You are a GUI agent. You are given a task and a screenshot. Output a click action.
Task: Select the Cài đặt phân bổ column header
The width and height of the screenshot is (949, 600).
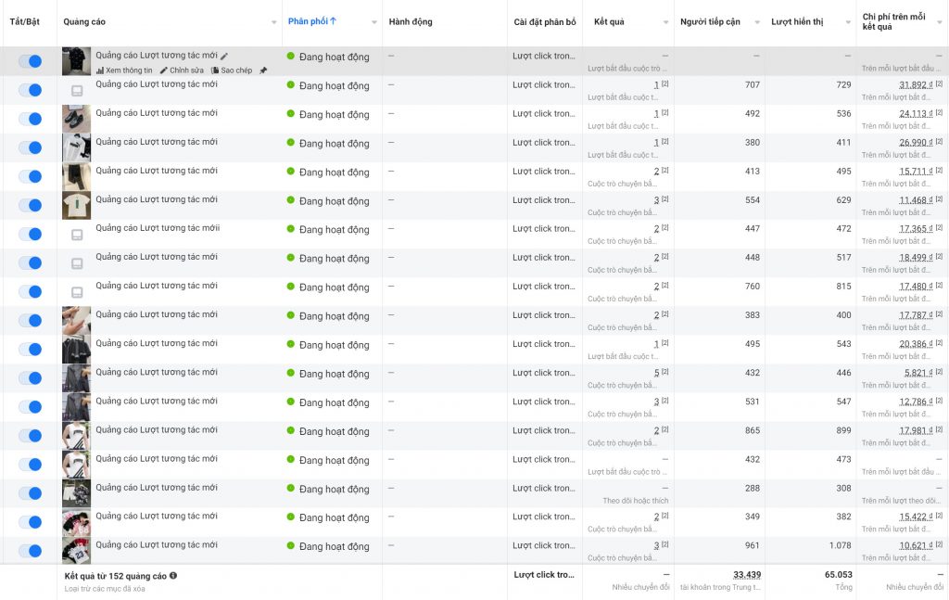pyautogui.click(x=545, y=22)
